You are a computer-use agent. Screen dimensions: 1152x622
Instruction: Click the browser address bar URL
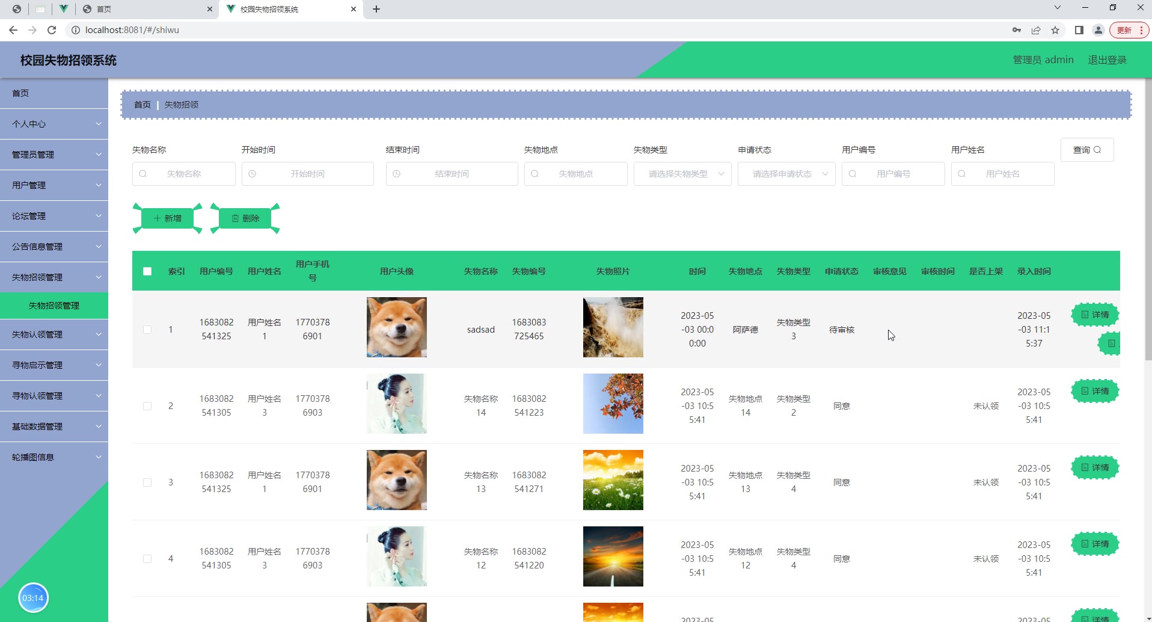(132, 30)
